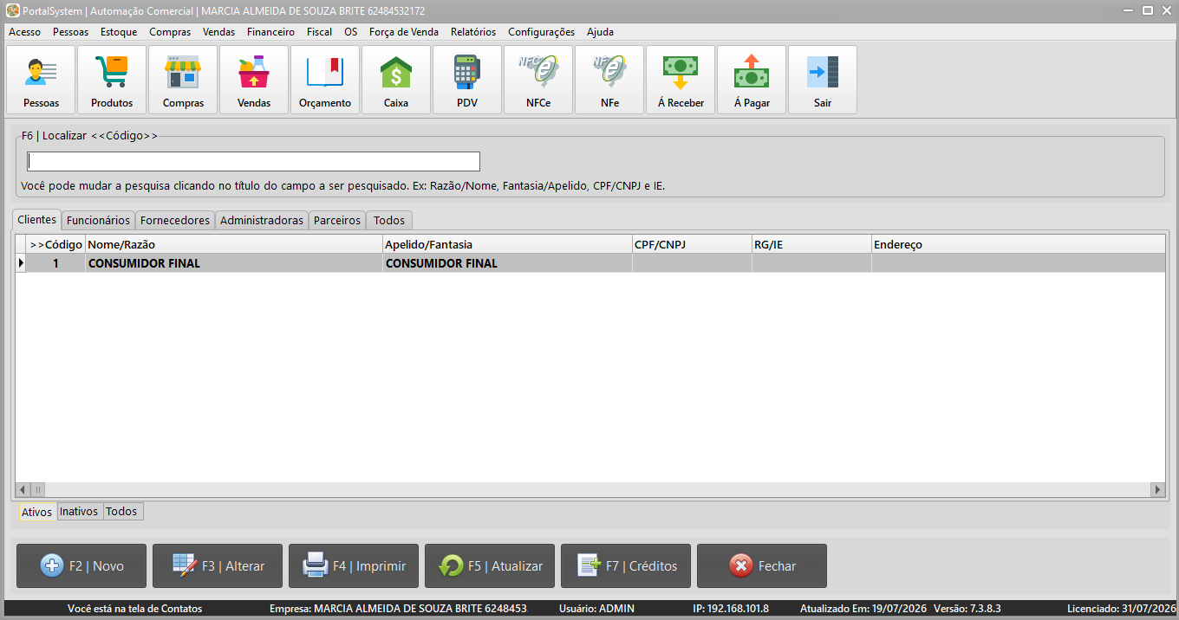Screen dimensions: 1179x620
Task: Select the bottom Todos status filter
Action: [121, 512]
